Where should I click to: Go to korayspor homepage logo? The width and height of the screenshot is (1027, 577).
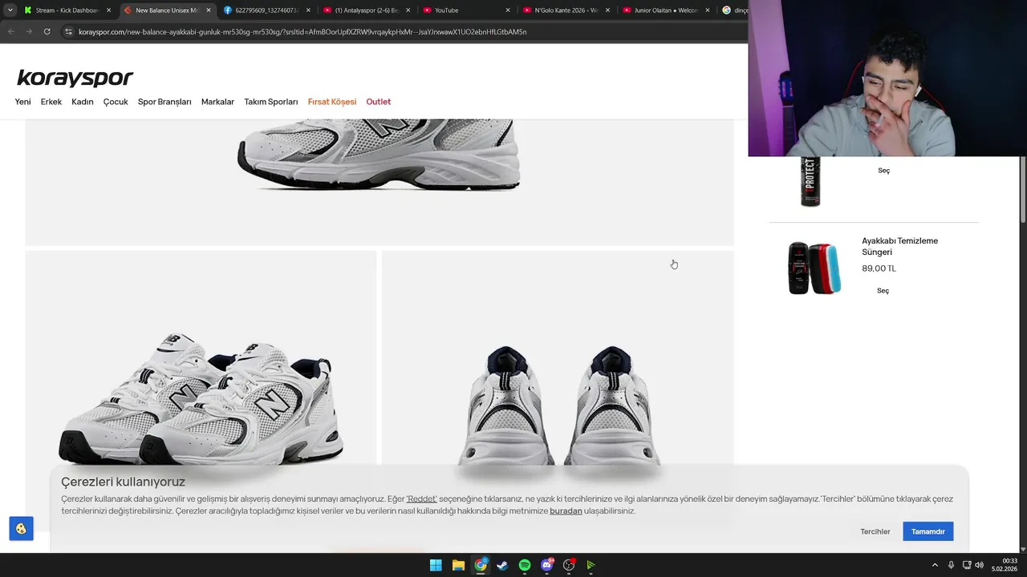pyautogui.click(x=75, y=78)
